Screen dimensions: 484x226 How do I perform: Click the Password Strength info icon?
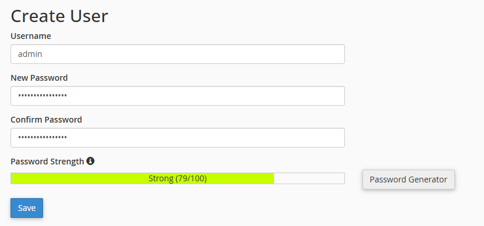click(90, 161)
